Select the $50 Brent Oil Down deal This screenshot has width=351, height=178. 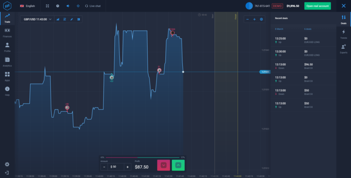coord(303,92)
